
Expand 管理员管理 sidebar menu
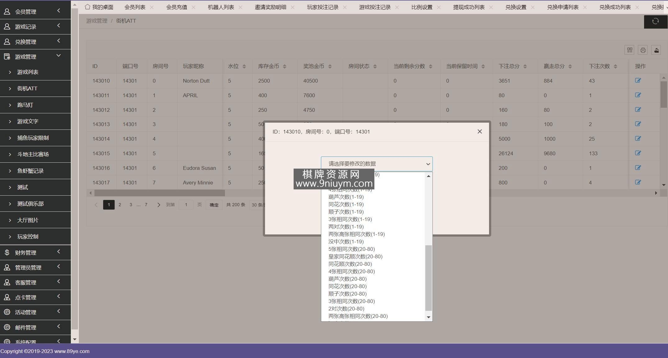point(35,267)
